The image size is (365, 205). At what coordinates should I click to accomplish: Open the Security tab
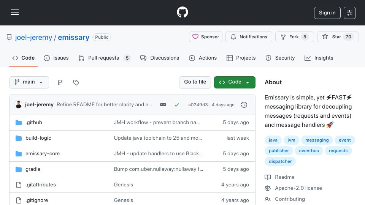(280, 58)
